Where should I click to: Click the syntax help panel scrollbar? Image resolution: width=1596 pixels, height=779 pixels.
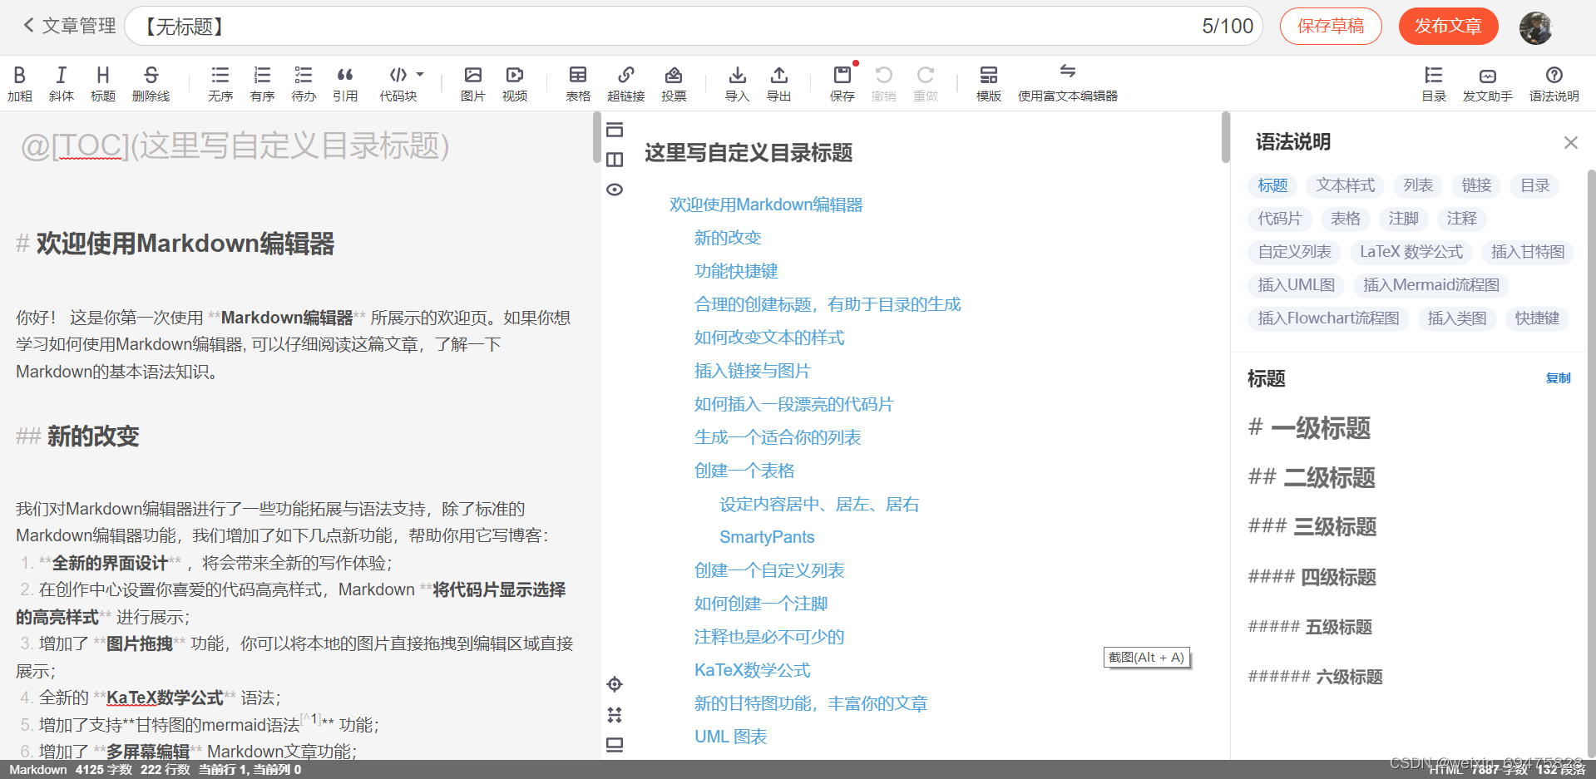click(x=1591, y=466)
